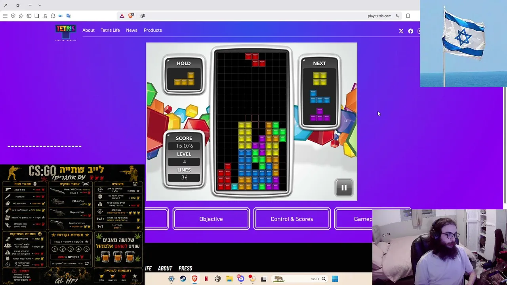507x285 pixels.
Task: Open ChatGPT from the taskbar
Action: (x=217, y=279)
